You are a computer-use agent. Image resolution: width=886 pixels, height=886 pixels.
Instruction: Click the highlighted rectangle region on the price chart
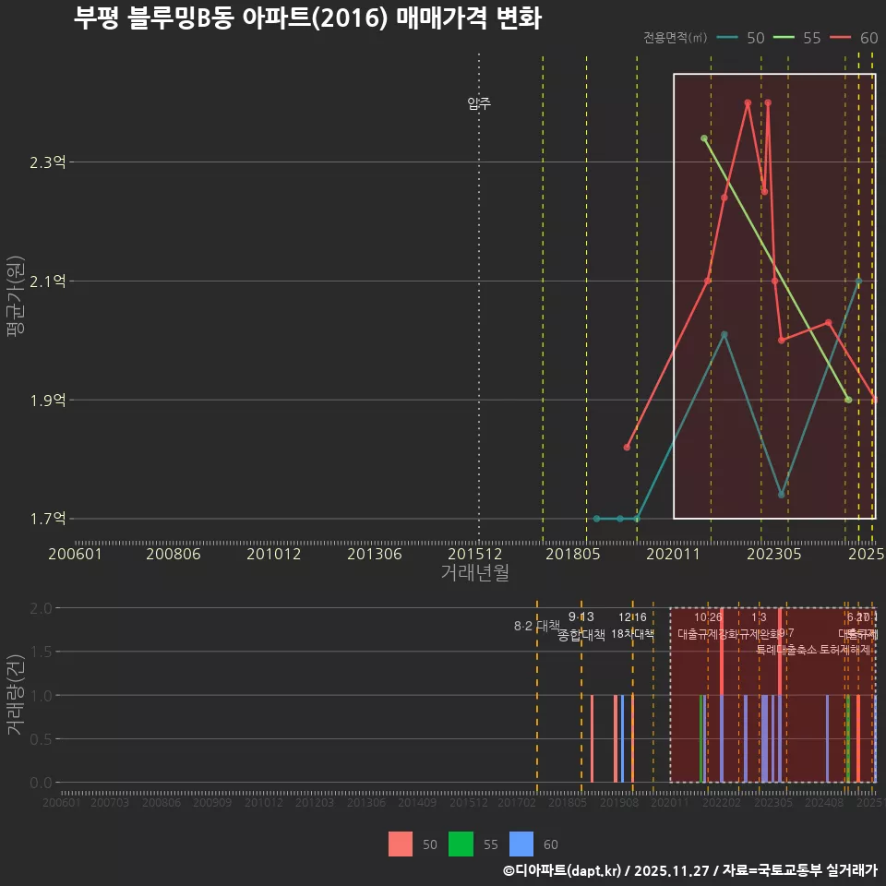pos(775,295)
